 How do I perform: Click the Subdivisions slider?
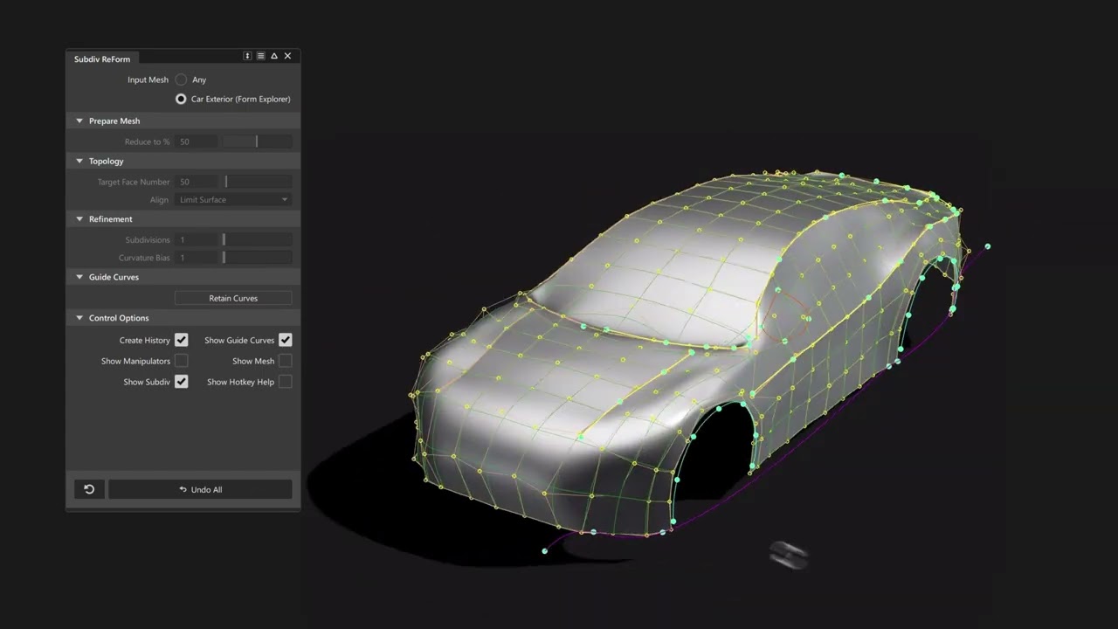click(x=257, y=239)
